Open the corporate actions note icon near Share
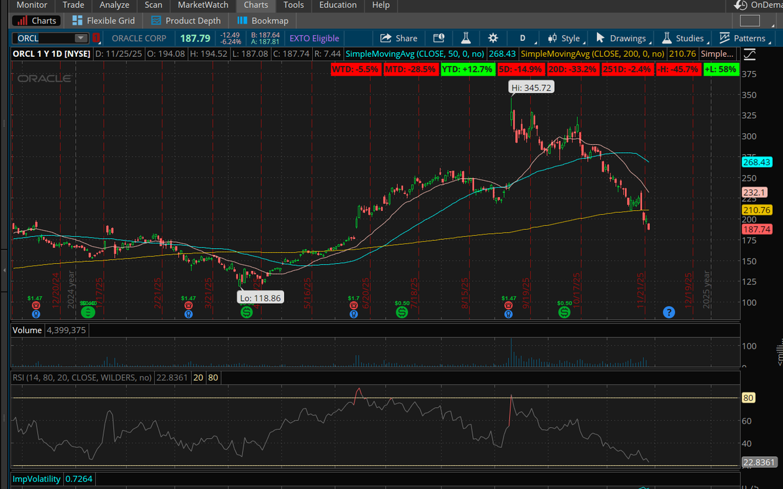Viewport: 783px width, 489px height. 438,38
